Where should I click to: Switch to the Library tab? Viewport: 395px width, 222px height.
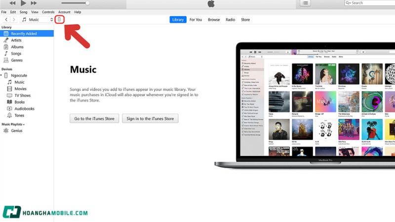click(x=178, y=20)
